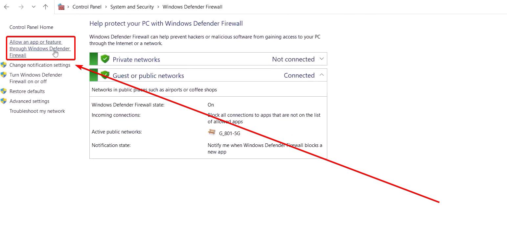
Task: Open Advanced settings link
Action: pos(29,101)
